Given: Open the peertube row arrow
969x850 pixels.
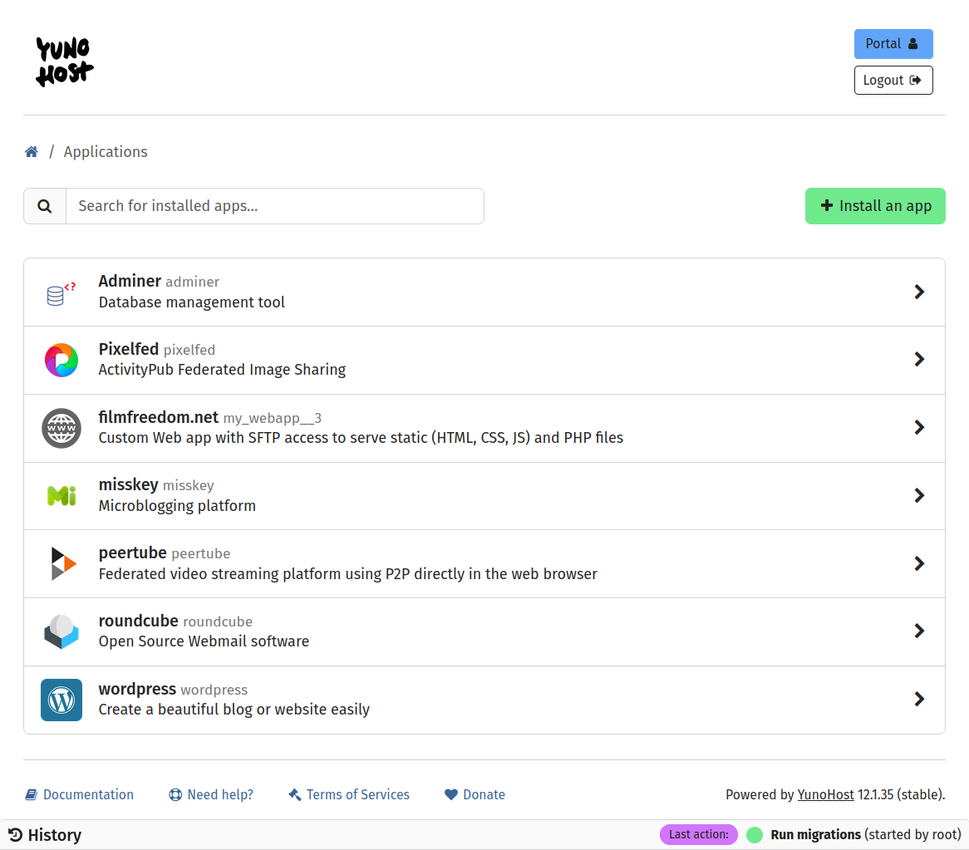Looking at the screenshot, I should pyautogui.click(x=919, y=563).
